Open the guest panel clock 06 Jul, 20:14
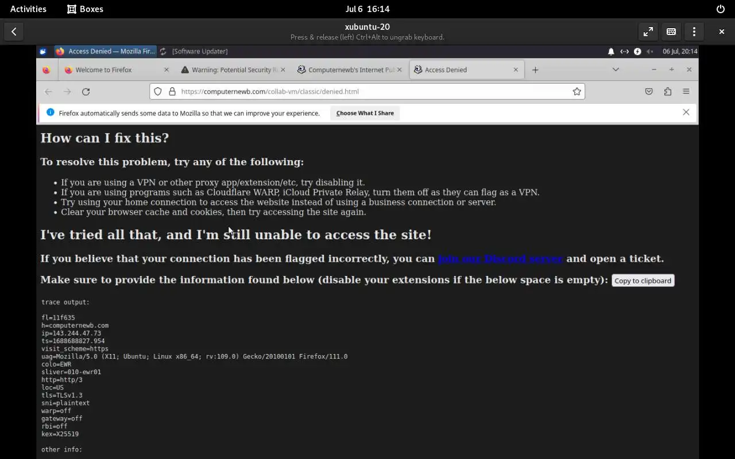The width and height of the screenshot is (735, 459). pos(680,51)
